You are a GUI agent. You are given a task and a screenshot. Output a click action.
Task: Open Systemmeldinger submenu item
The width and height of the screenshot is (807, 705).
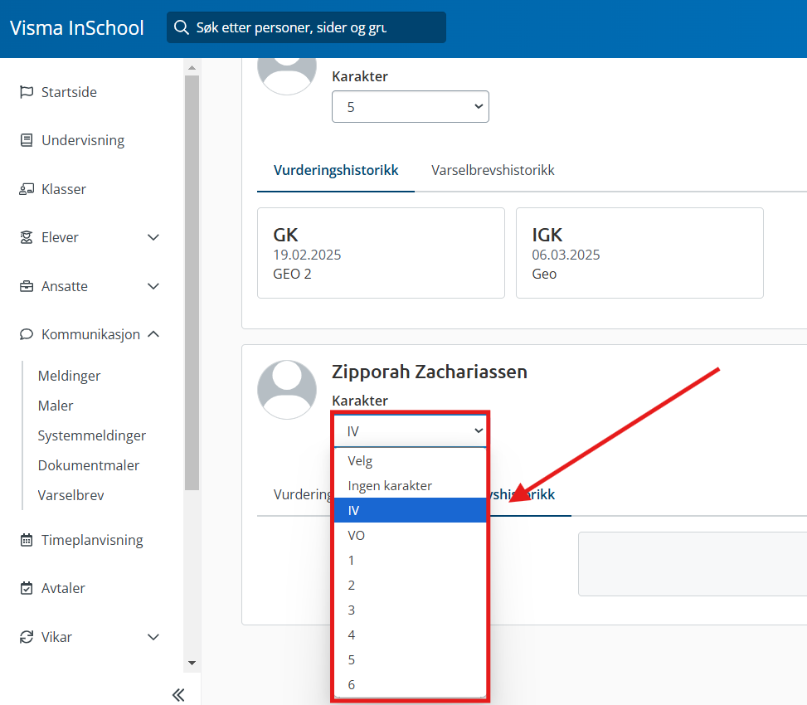coord(91,435)
